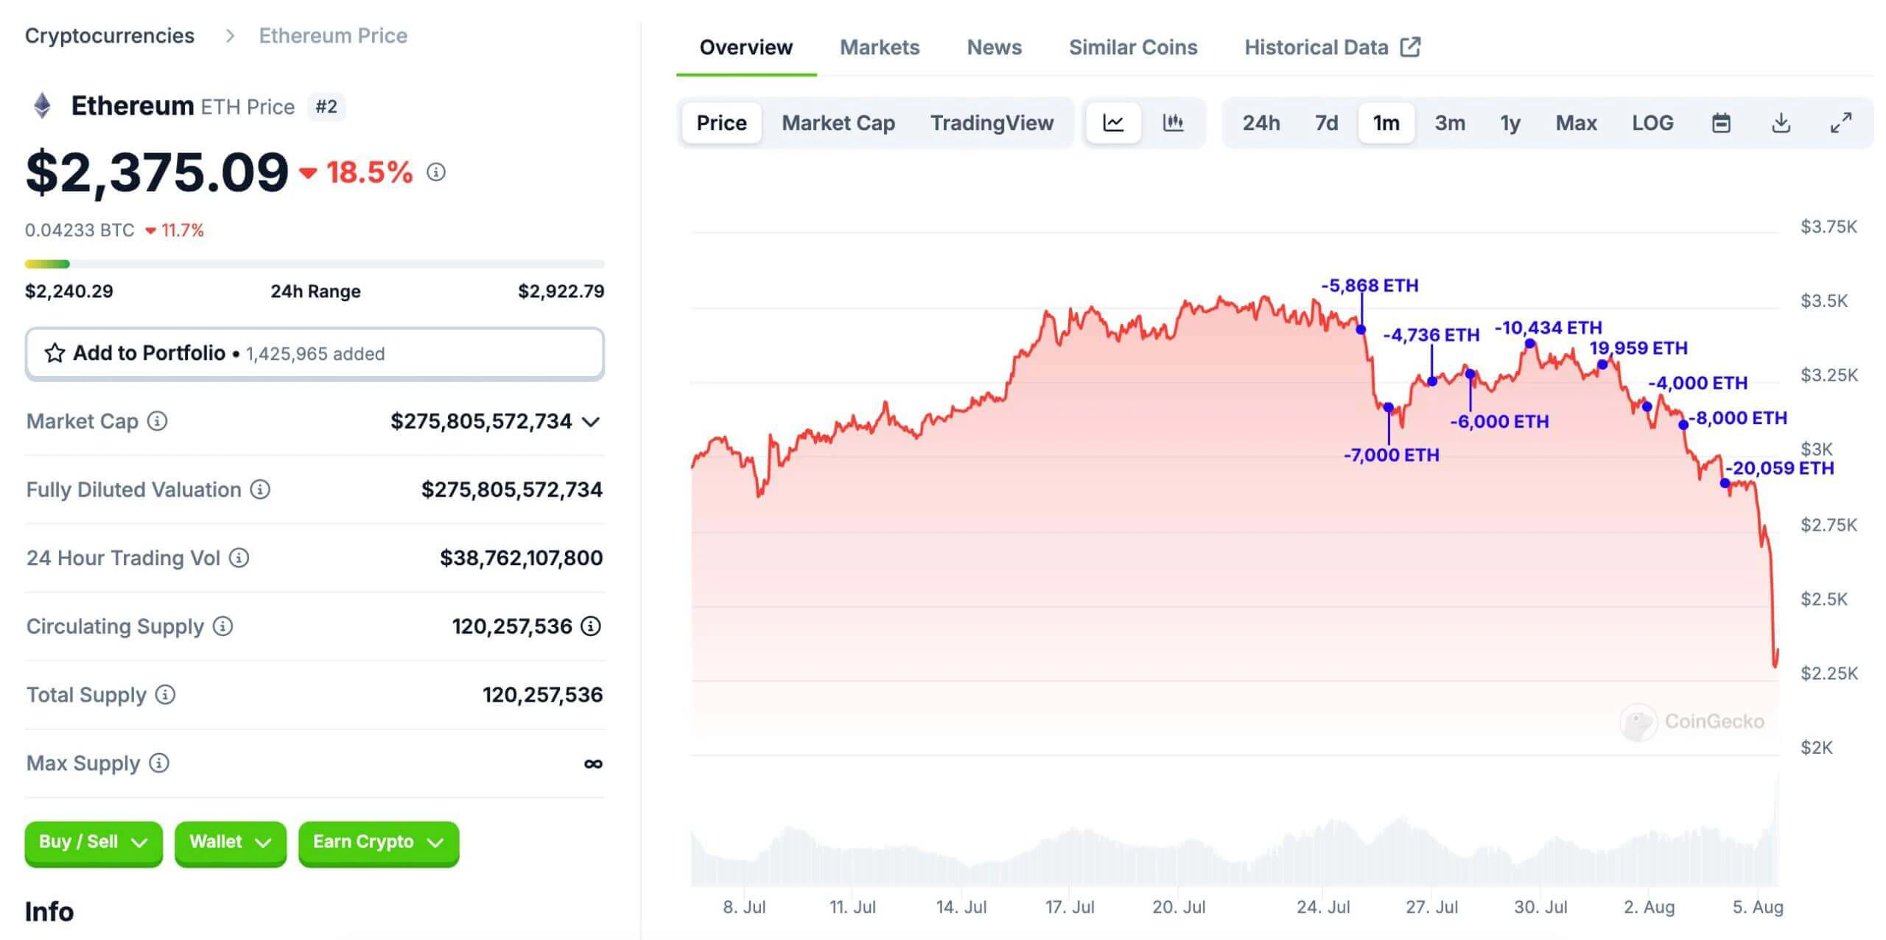Select the 24h time interval
1886x940 pixels.
(1263, 120)
